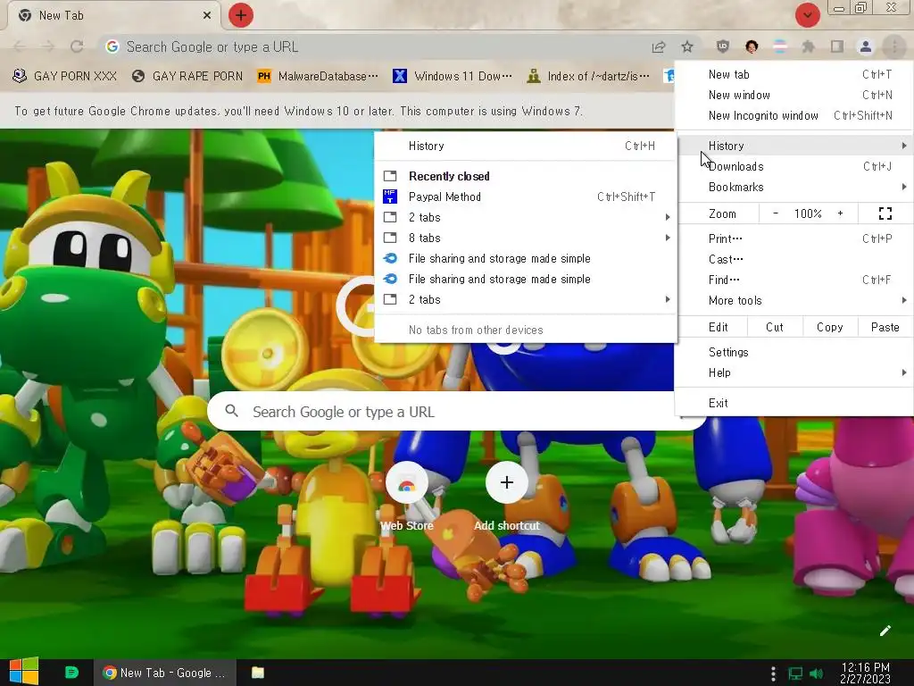Click the Cut button in Edit row
The width and height of the screenshot is (914, 686).
[775, 327]
